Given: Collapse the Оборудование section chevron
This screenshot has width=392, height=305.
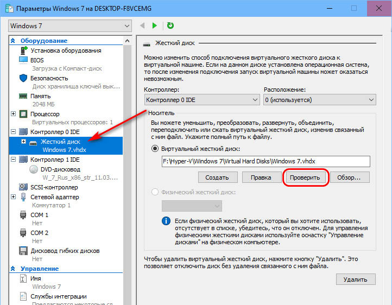Looking at the screenshot, I should pos(13,41).
